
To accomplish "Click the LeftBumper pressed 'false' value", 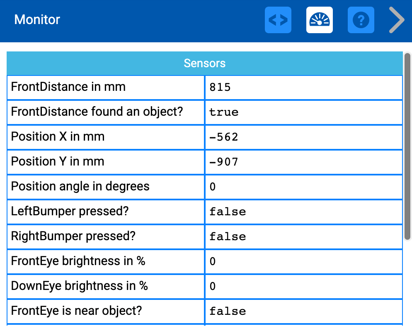I will coord(227,212).
